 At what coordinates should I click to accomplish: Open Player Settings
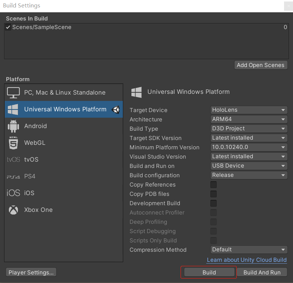(31, 272)
